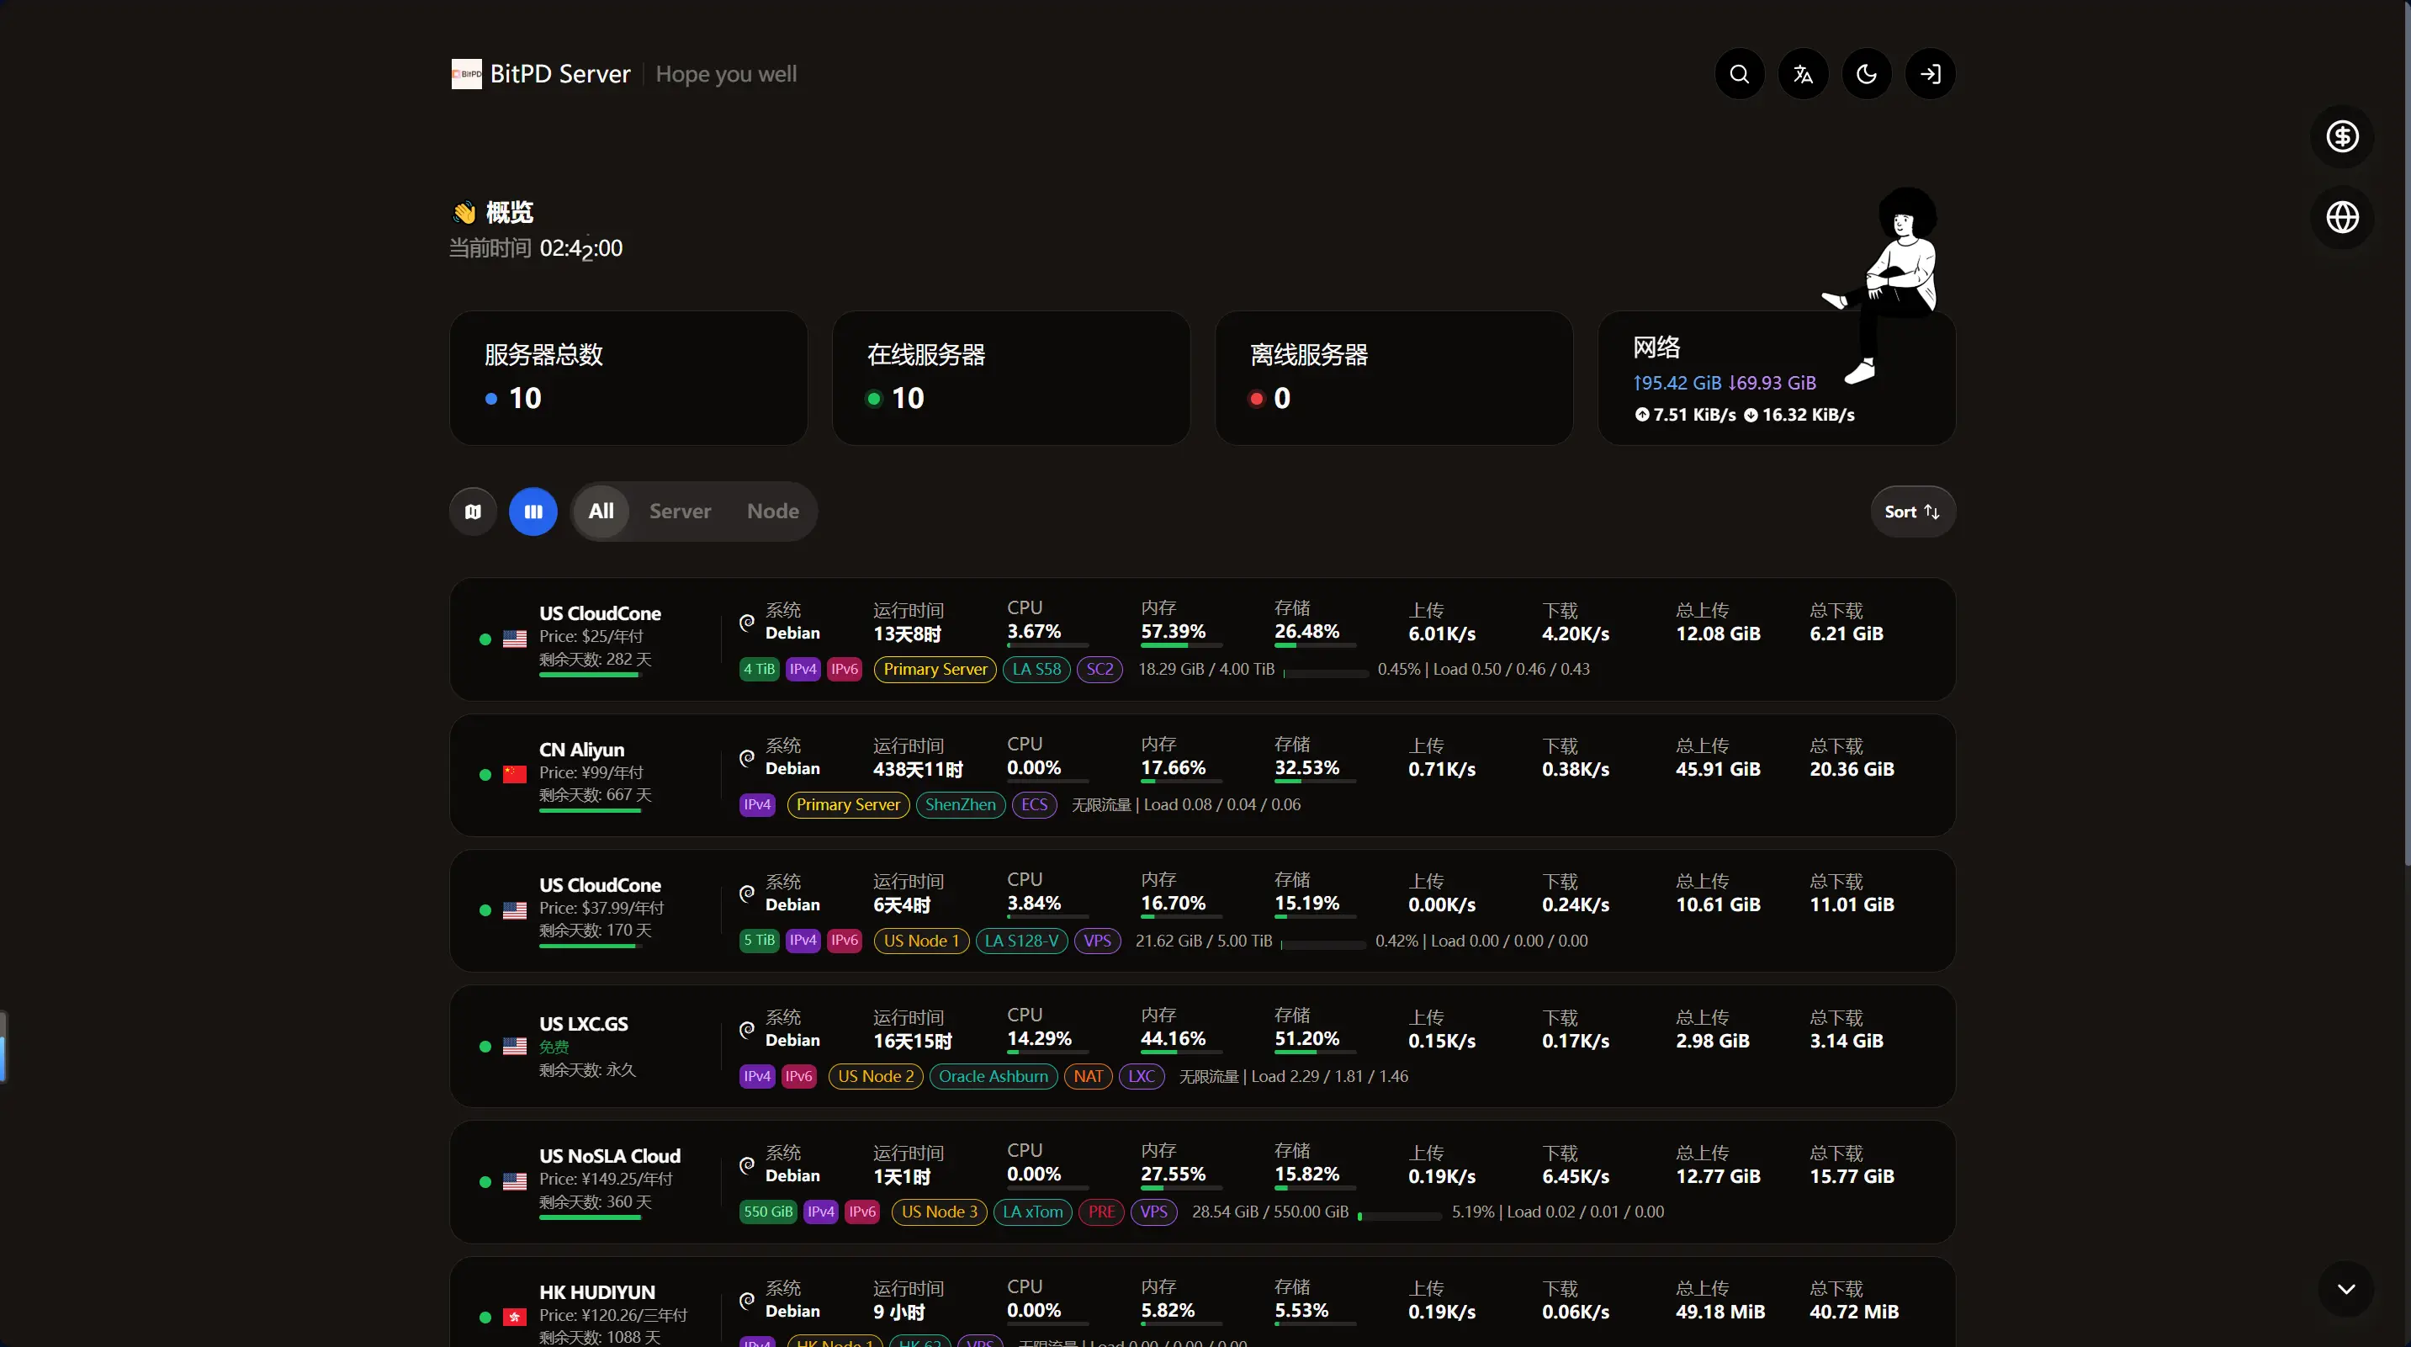This screenshot has width=2411, height=1347.
Task: Select the All filter tab
Action: (x=601, y=511)
